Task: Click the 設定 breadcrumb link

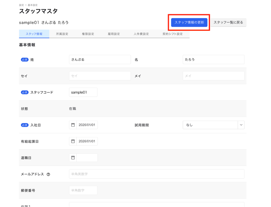Action: pyautogui.click(x=21, y=5)
